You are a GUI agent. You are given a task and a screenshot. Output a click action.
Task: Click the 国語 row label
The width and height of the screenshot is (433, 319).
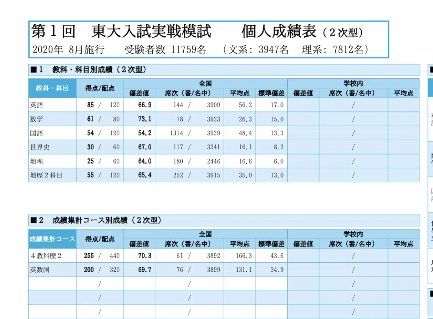point(37,133)
